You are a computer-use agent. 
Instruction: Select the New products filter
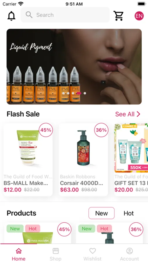tap(101, 213)
